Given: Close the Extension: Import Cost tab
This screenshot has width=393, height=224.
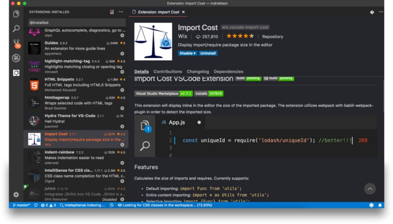Looking at the screenshot, I should (183, 12).
